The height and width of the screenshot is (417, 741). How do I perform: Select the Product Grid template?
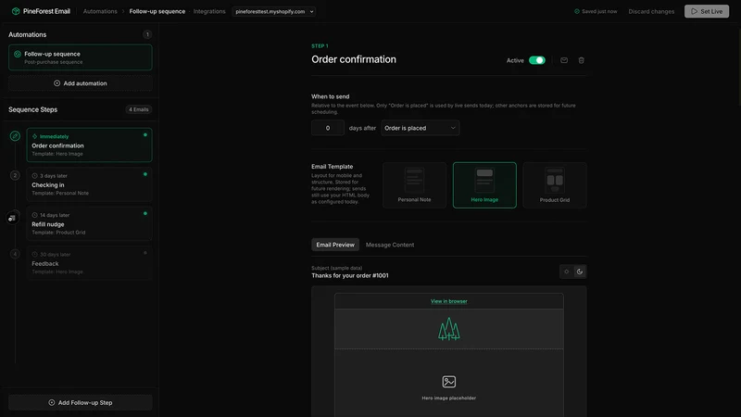tap(555, 185)
